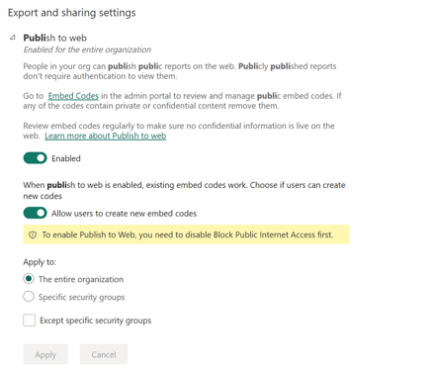434x373 pixels.
Task: Open Learn more about Publish to web
Action: pos(106,136)
